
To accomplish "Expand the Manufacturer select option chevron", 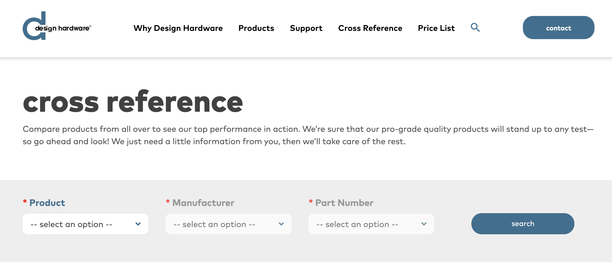I will tap(281, 224).
